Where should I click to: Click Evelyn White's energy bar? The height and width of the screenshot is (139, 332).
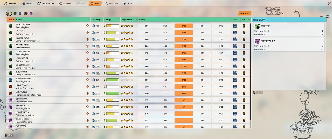pyautogui.click(x=113, y=73)
